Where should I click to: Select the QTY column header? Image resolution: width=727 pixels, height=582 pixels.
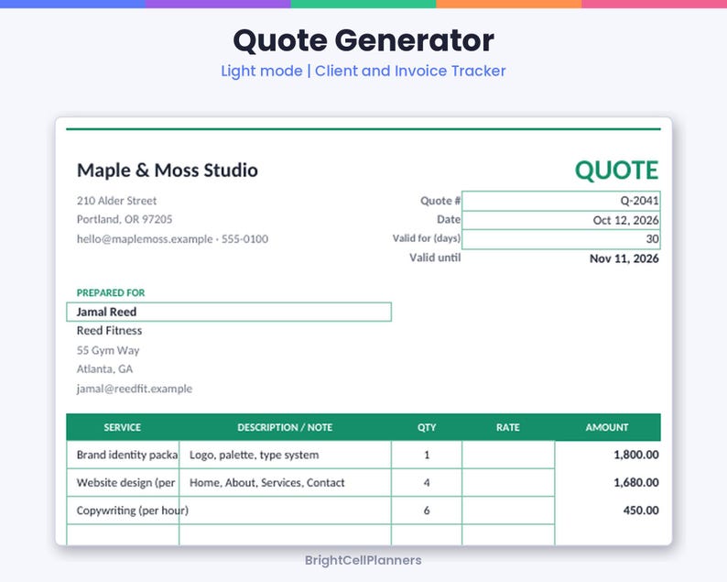427,427
